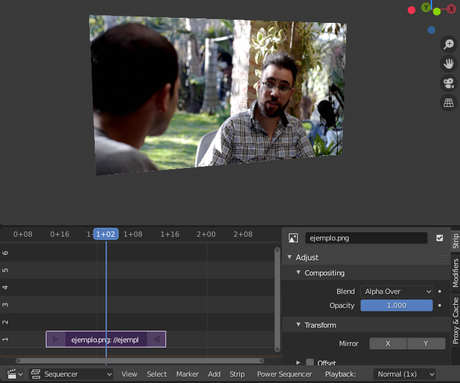Open Playback speed Normal (1x) dropdown
This screenshot has height=383, width=460.
pos(404,374)
